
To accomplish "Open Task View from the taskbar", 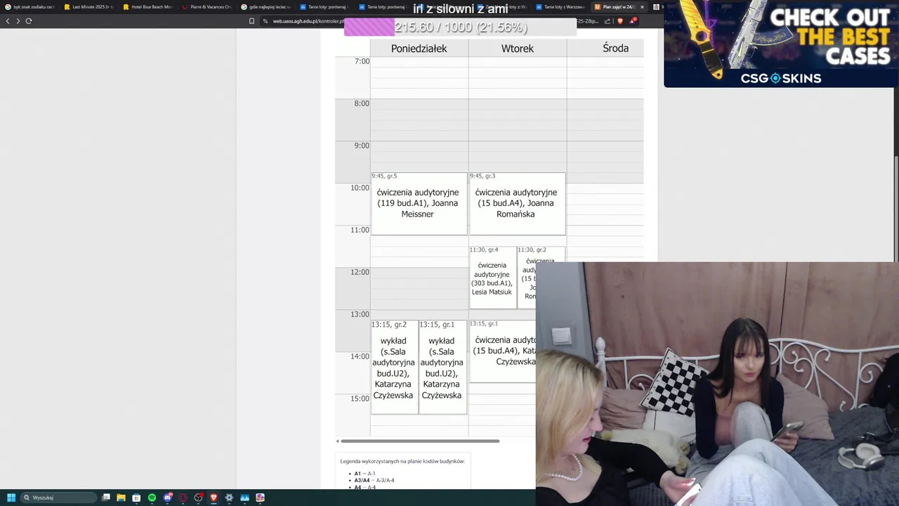I will [x=106, y=498].
